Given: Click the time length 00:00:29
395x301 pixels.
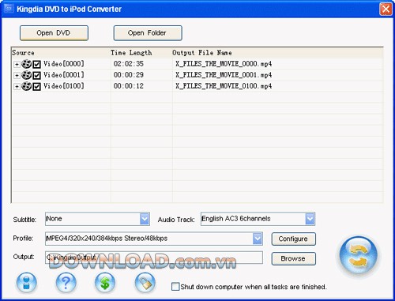Looking at the screenshot, I should click(129, 75).
